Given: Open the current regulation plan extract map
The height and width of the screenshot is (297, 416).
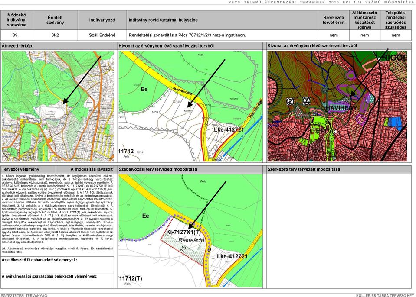Looking at the screenshot, I should click(190, 106).
